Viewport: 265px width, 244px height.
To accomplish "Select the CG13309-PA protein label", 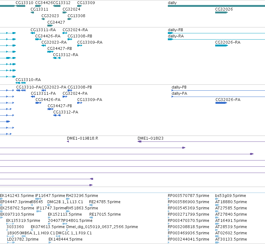I will [x=90, y=100].
